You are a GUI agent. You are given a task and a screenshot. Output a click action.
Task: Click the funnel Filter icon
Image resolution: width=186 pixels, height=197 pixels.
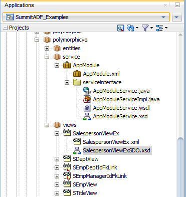coord(145,28)
